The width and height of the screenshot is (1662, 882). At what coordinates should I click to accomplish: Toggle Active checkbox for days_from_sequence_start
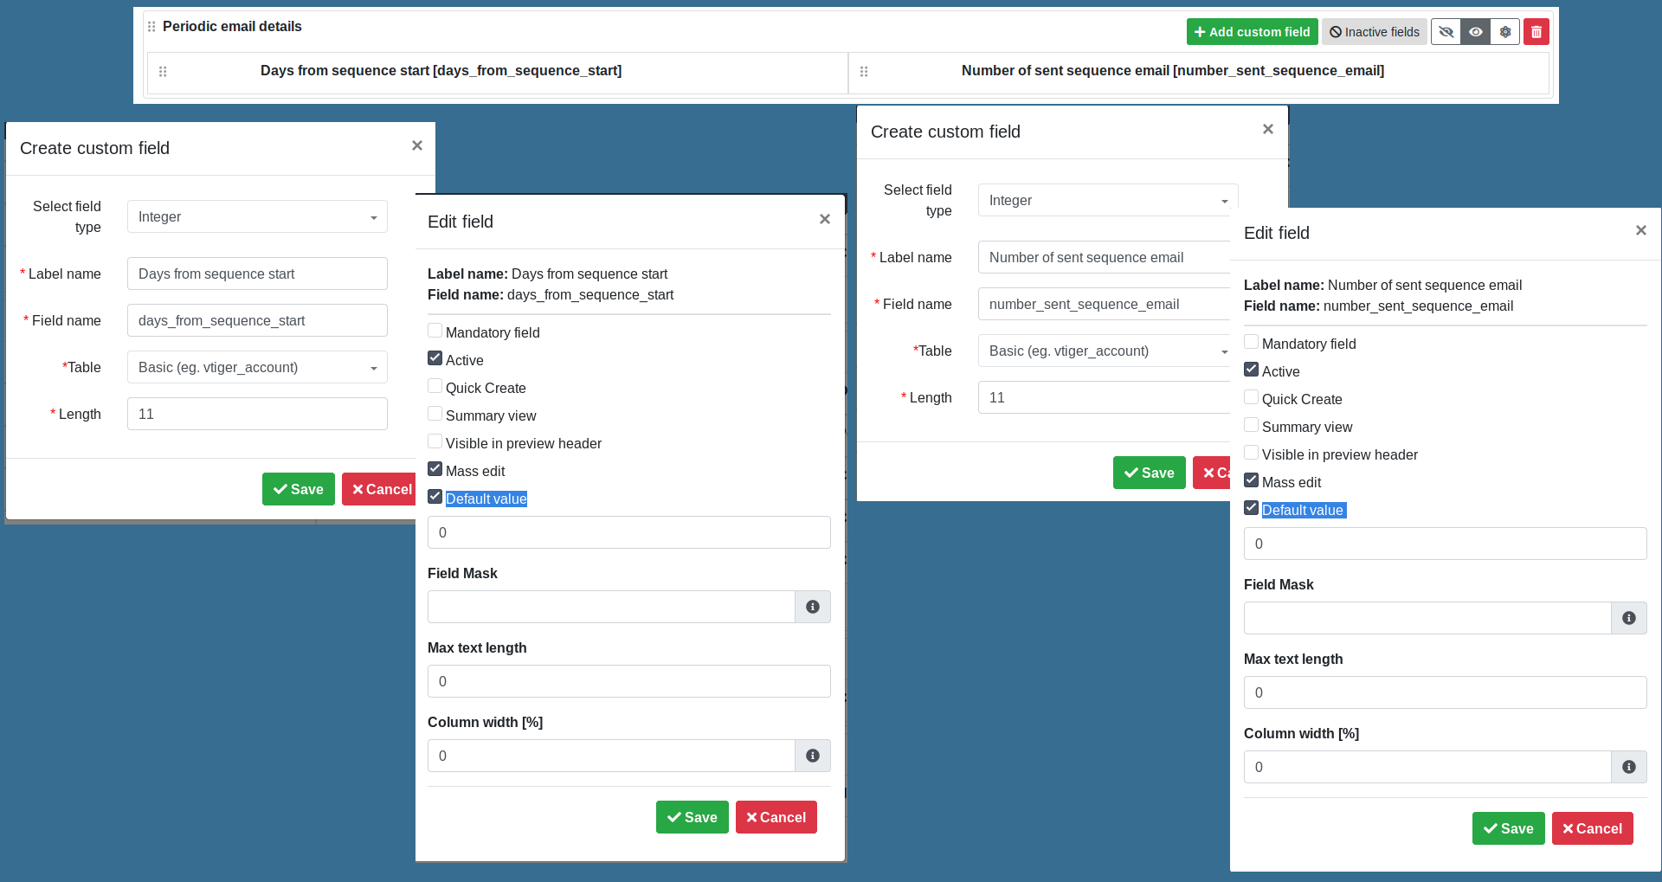pos(435,358)
